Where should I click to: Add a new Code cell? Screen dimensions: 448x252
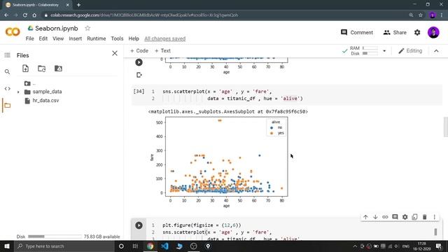pos(139,50)
